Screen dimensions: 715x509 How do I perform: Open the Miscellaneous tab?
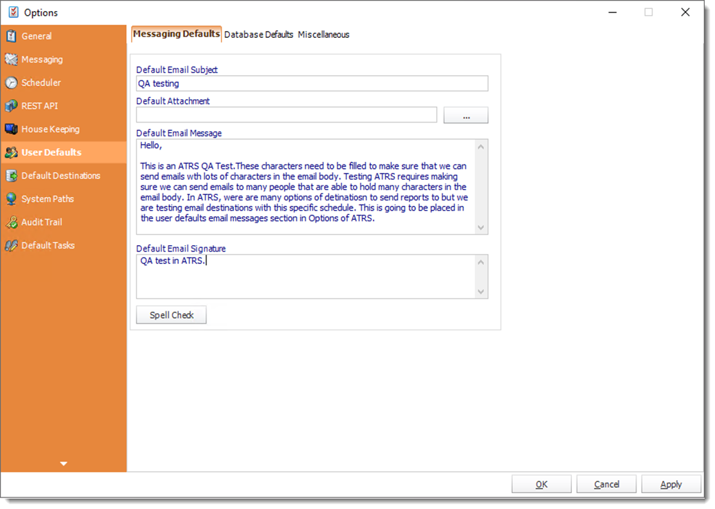(x=323, y=34)
